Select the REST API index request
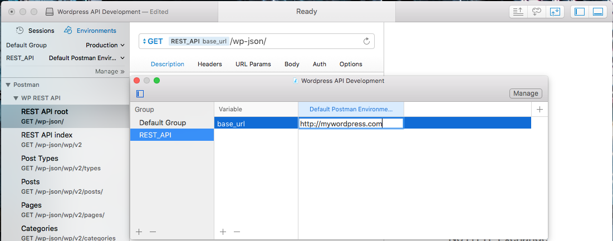613x241 pixels. click(65, 140)
